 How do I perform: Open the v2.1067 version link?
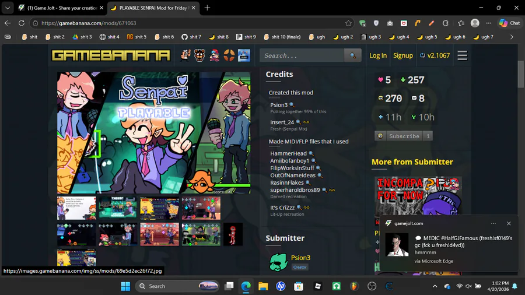[435, 55]
